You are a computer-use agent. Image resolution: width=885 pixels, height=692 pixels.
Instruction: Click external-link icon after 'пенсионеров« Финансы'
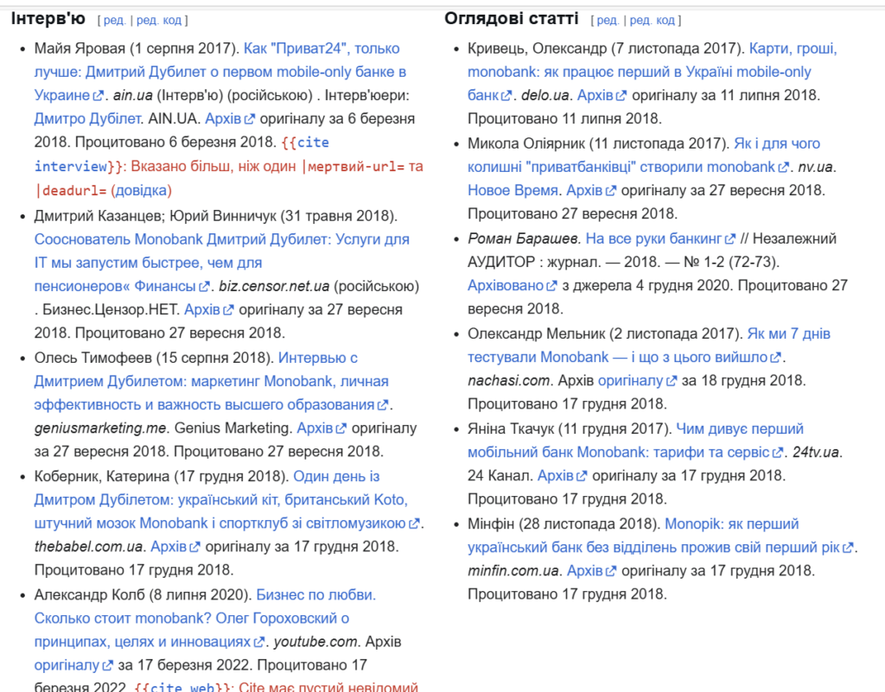pos(204,287)
